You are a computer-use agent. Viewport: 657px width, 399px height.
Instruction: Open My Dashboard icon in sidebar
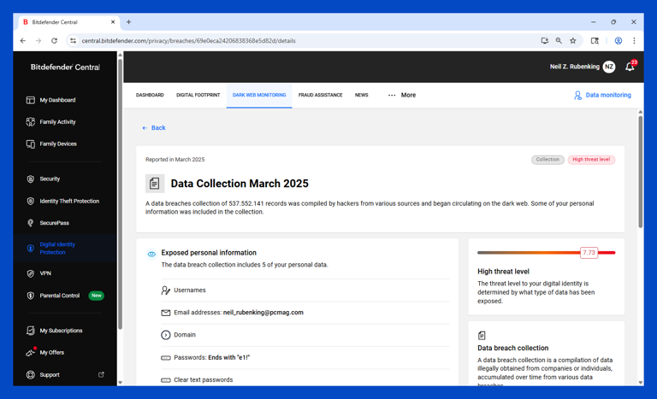(31, 100)
